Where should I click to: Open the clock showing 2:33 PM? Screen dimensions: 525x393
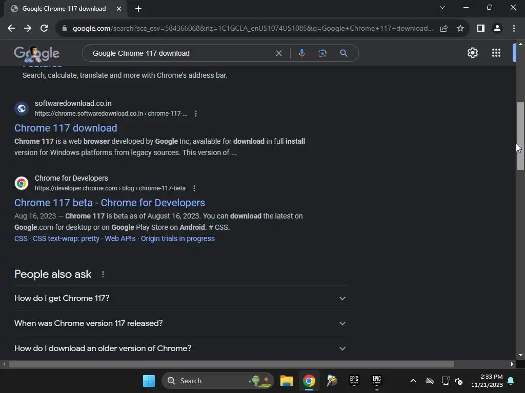click(x=487, y=381)
